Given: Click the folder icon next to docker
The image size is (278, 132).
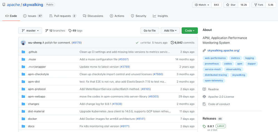Looking at the screenshot, I should [23, 119].
